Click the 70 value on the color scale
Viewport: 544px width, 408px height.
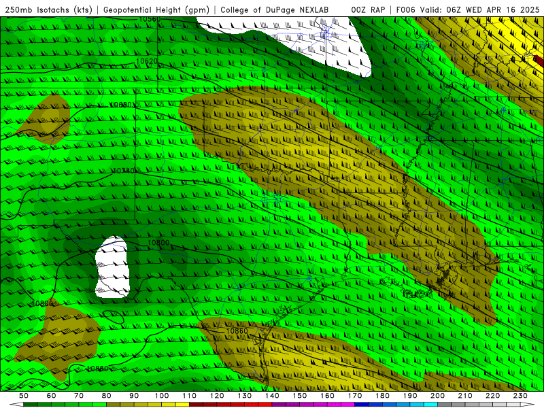pos(79,396)
